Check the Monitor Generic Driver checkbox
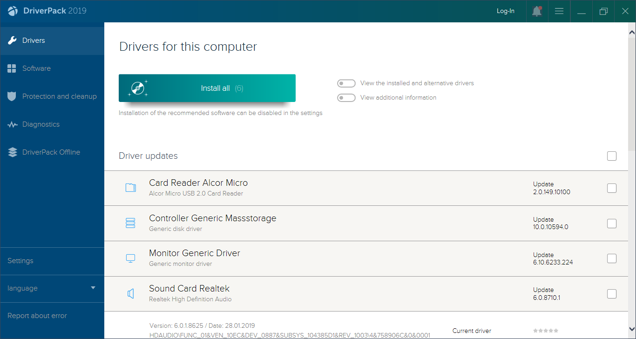Image resolution: width=636 pixels, height=339 pixels. pos(611,258)
